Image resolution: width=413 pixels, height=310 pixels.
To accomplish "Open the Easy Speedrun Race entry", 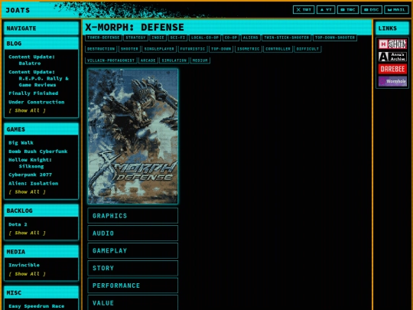I will click(37, 306).
